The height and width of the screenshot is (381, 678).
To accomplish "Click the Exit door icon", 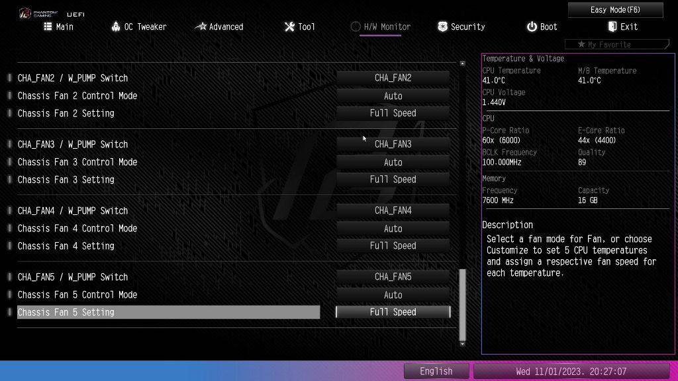I will coord(612,26).
